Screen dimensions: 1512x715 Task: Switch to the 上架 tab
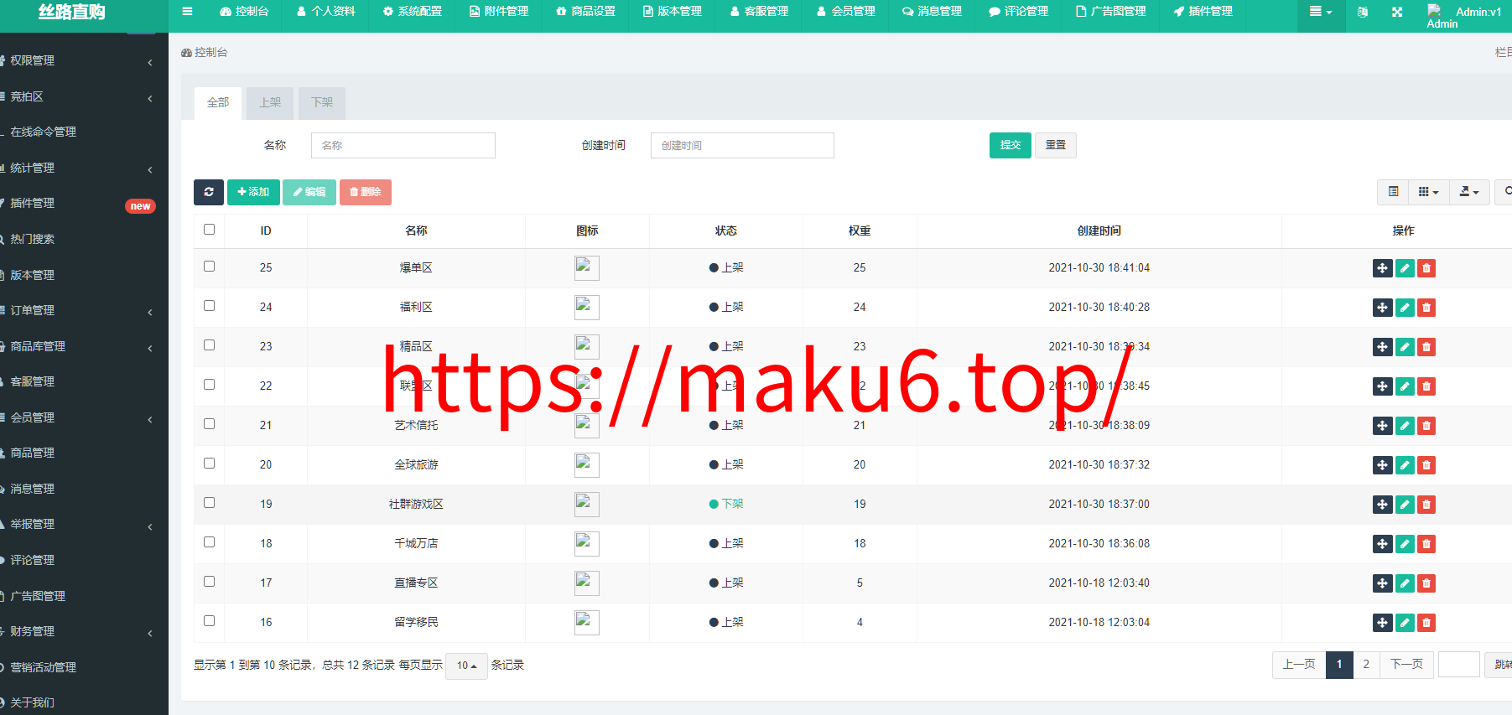point(270,102)
